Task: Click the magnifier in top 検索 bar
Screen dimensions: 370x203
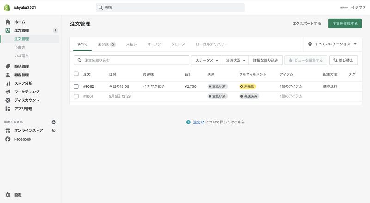Action: [x=101, y=7]
